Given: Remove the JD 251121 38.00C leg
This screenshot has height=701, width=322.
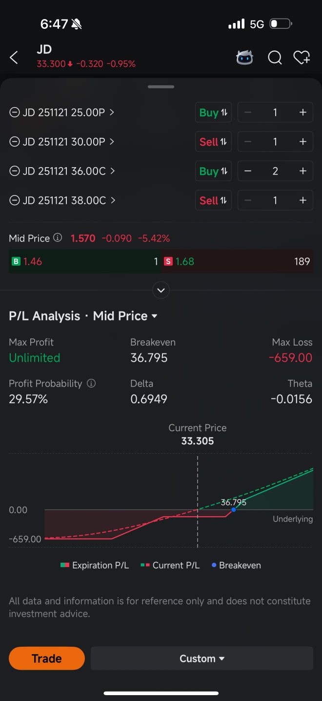Looking at the screenshot, I should (15, 200).
